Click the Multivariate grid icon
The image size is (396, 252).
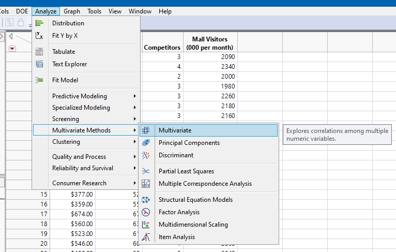click(x=146, y=130)
